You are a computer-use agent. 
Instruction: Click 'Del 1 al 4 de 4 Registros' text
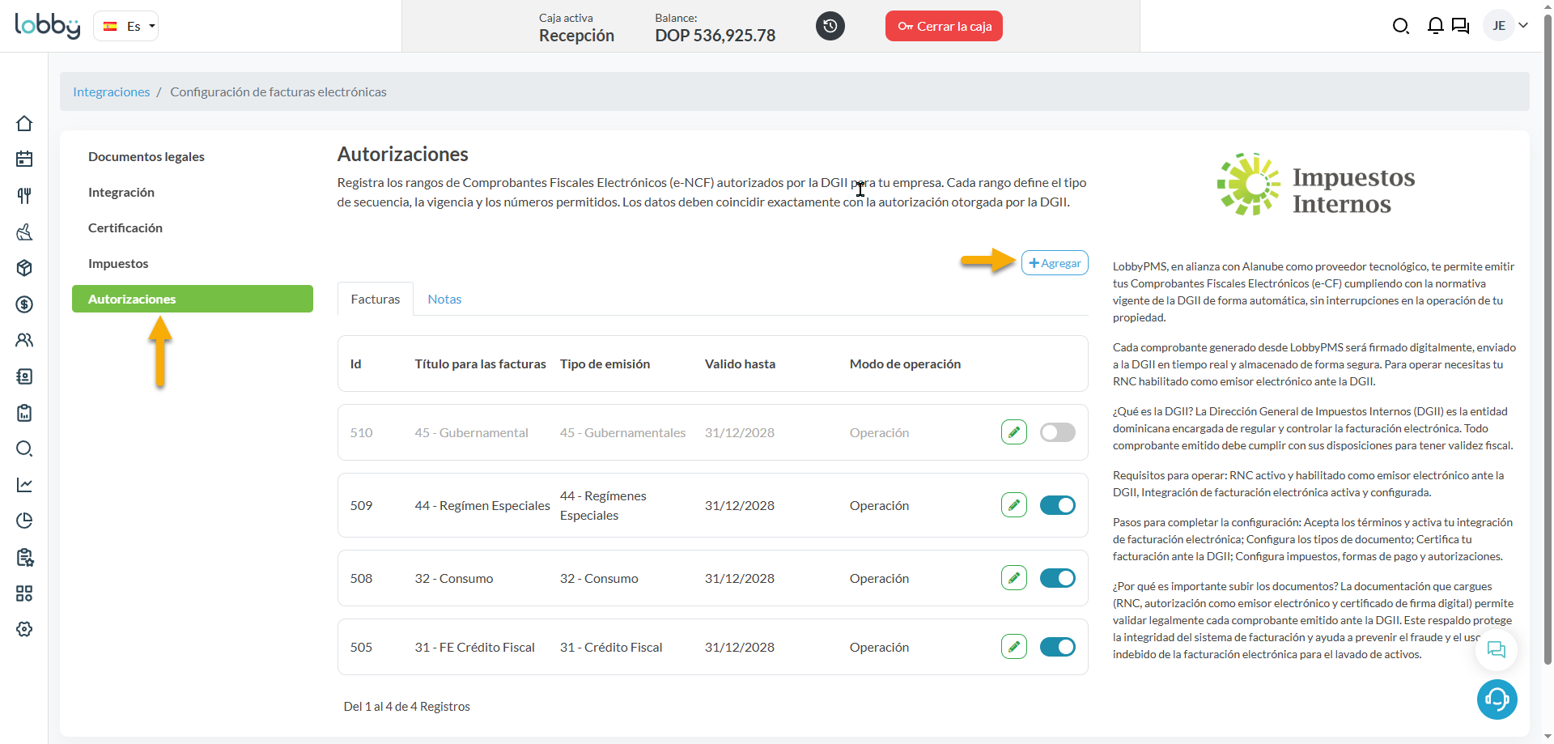point(406,707)
